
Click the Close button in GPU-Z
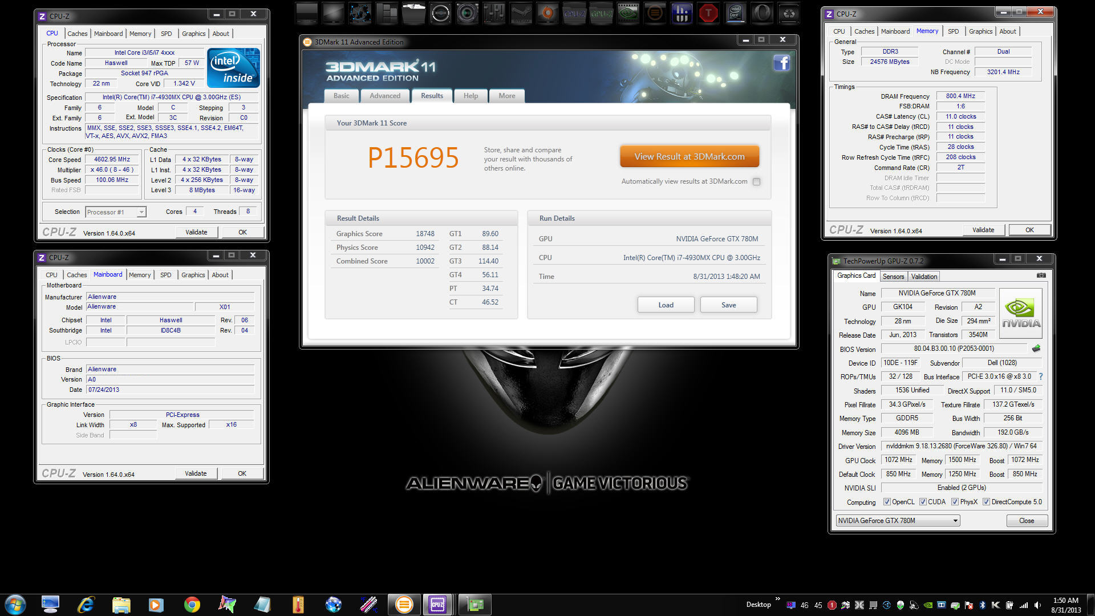(1027, 521)
